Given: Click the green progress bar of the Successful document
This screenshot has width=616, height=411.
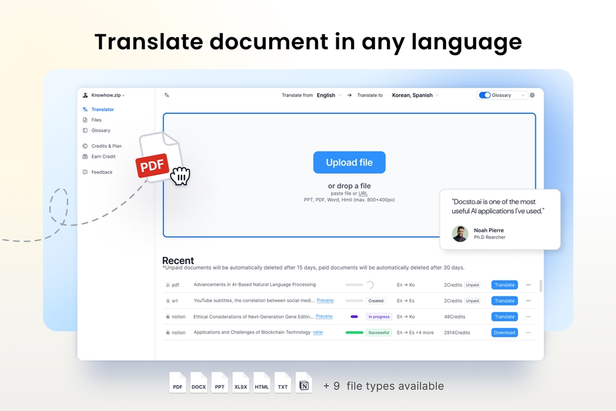Looking at the screenshot, I should click(x=354, y=333).
